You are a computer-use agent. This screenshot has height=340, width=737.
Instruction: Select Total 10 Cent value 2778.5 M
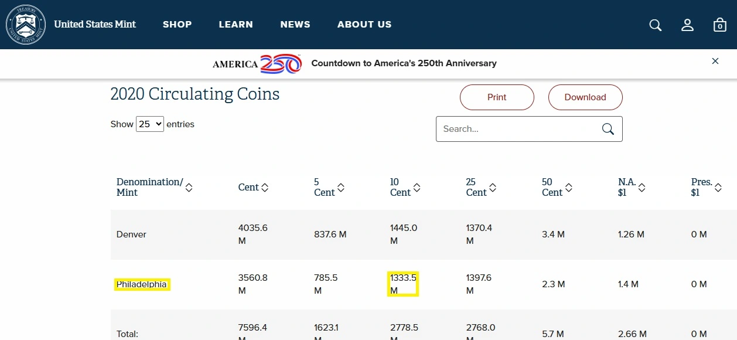(404, 332)
